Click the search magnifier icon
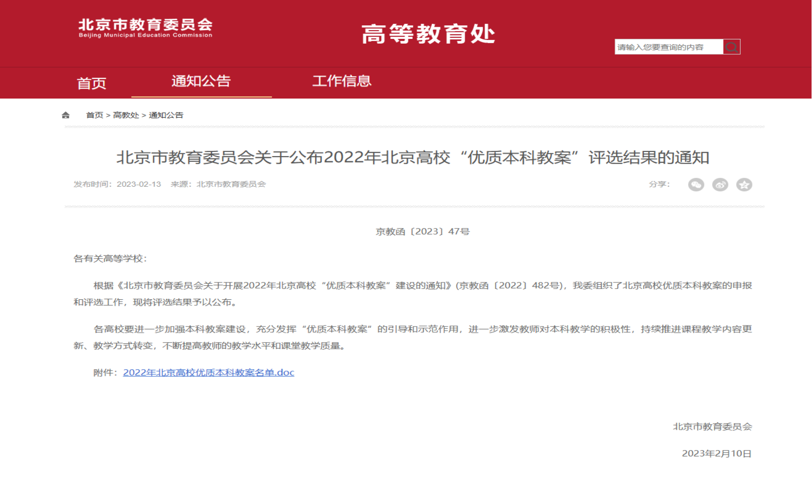The image size is (812, 486). pyautogui.click(x=731, y=47)
